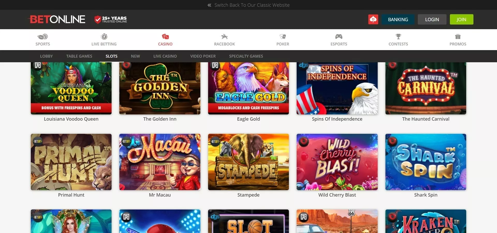Switch to the Table Games tab
This screenshot has width=497, height=233.
coord(79,56)
